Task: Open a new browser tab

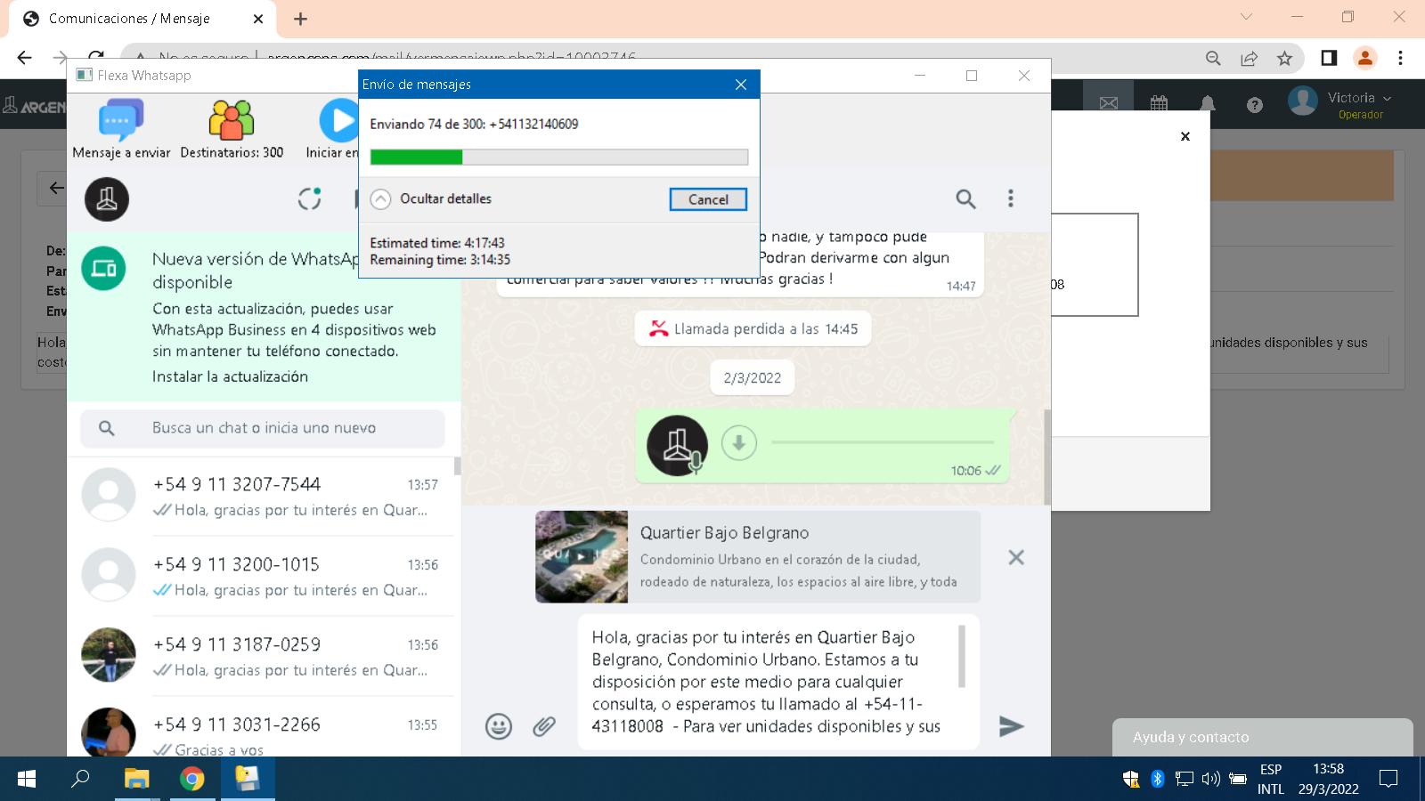Action: point(300,19)
